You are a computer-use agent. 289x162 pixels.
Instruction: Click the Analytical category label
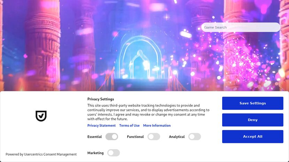point(177,137)
